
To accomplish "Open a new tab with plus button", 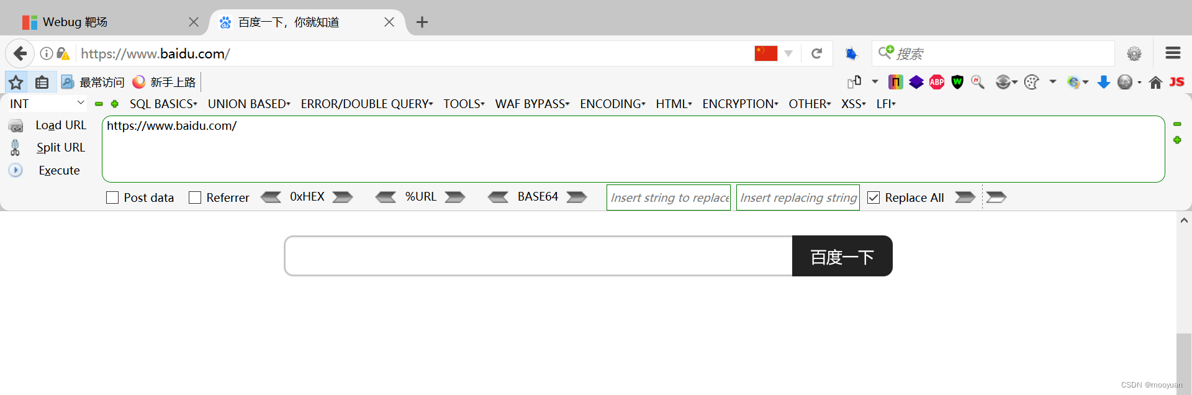I will pyautogui.click(x=422, y=22).
